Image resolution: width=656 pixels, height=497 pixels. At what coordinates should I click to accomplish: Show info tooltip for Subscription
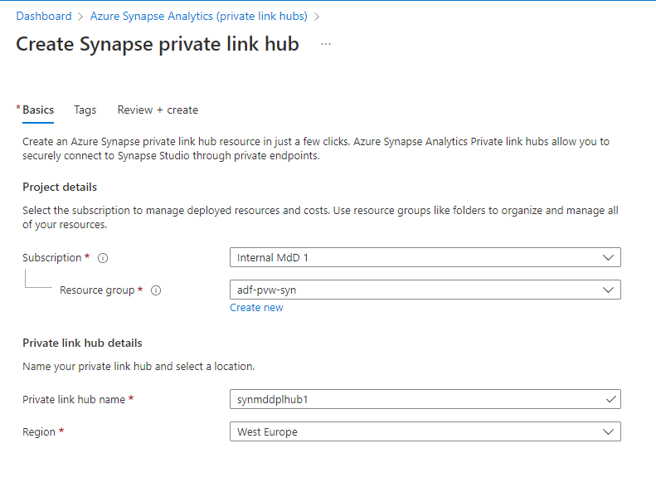(103, 258)
